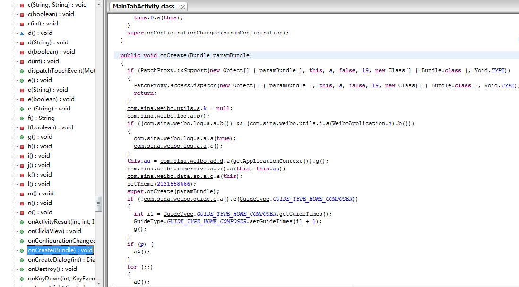Click the green icon next to onDestroy() : void
The height and width of the screenshot is (287, 519).
pos(22,269)
